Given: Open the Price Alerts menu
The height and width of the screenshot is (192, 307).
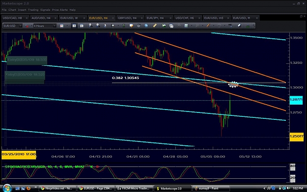Looking at the screenshot, I should tap(60, 10).
